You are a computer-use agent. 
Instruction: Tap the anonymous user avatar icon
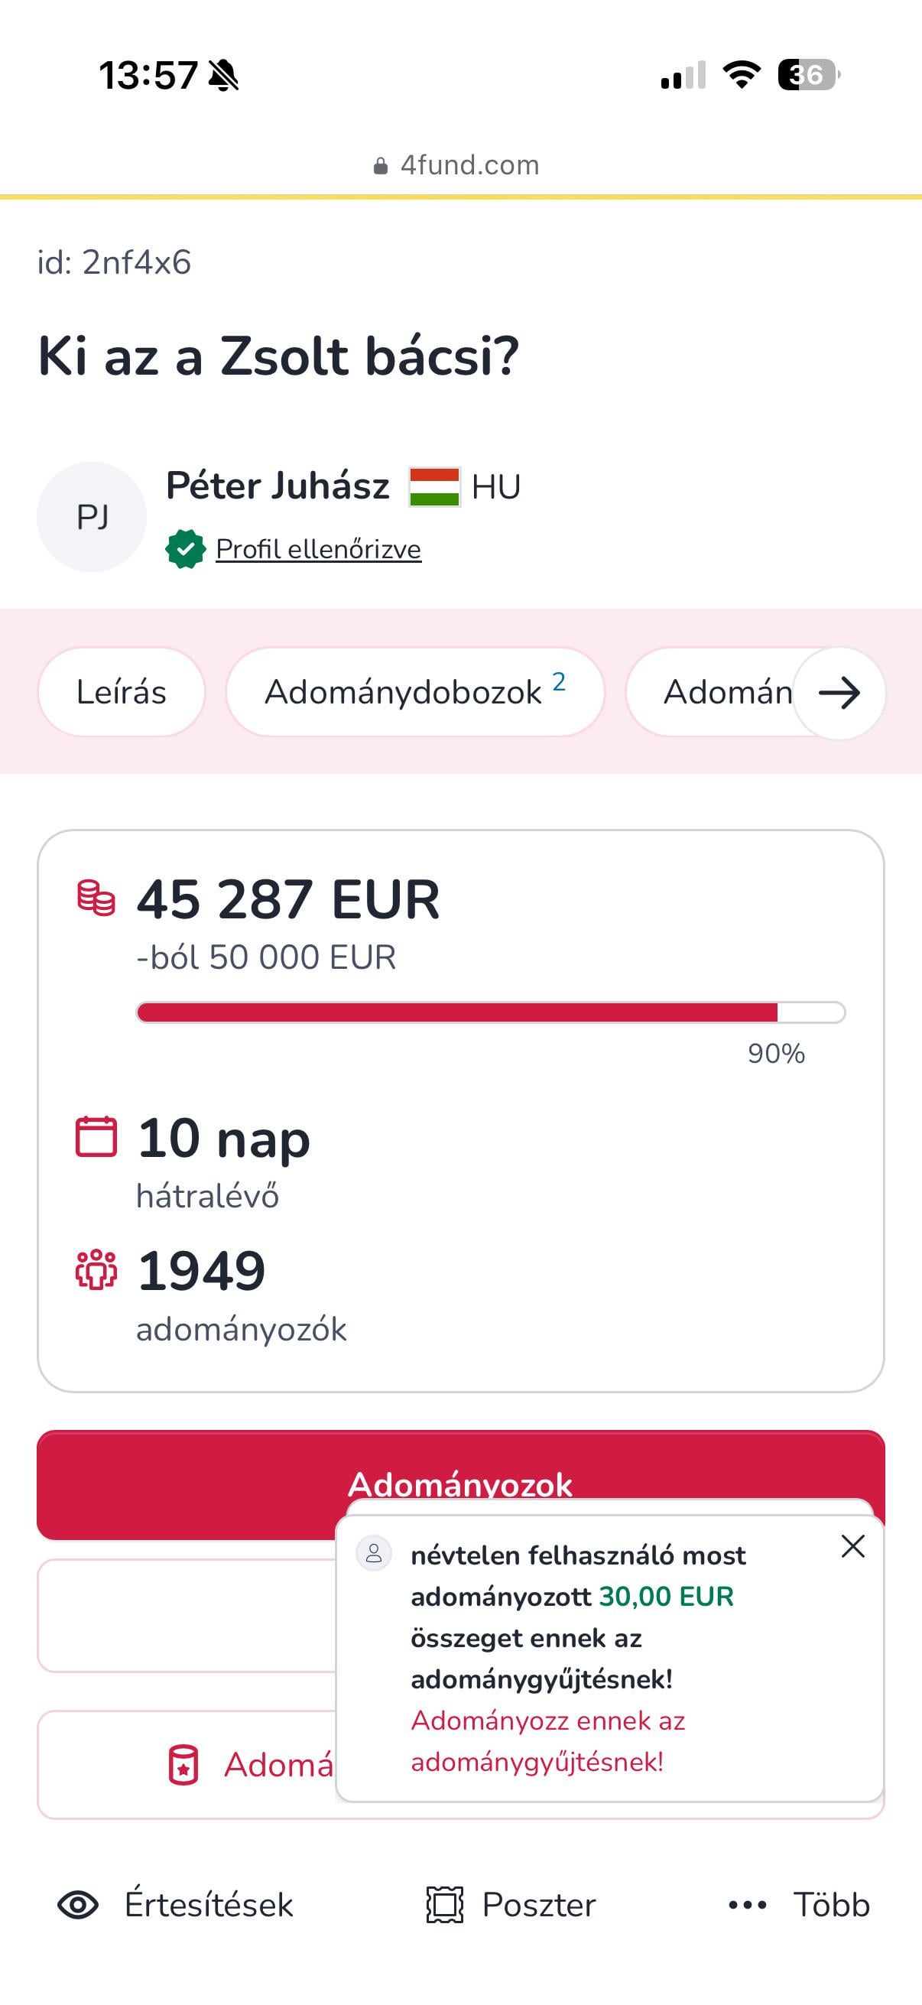pos(374,1554)
